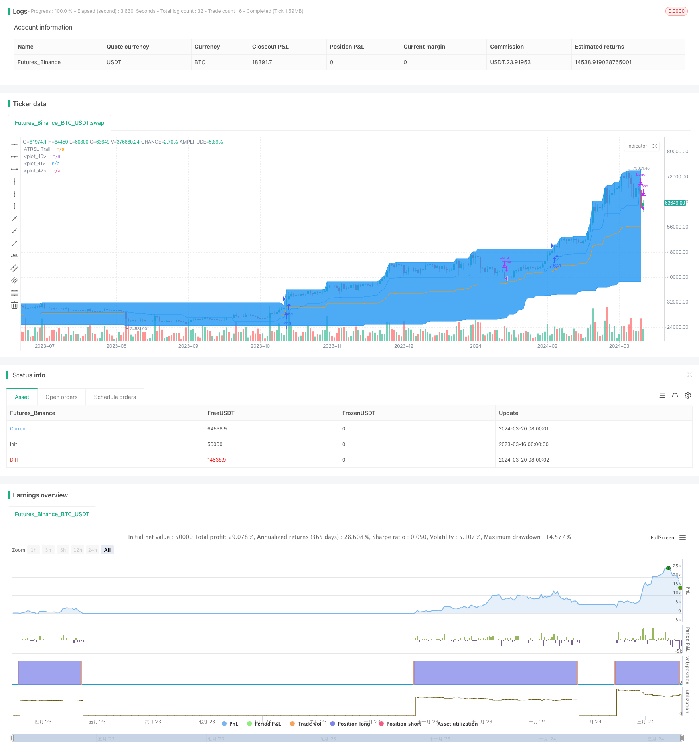Select the Fibonacci levels drawing tool
This screenshot has height=754, width=699.
14,293
